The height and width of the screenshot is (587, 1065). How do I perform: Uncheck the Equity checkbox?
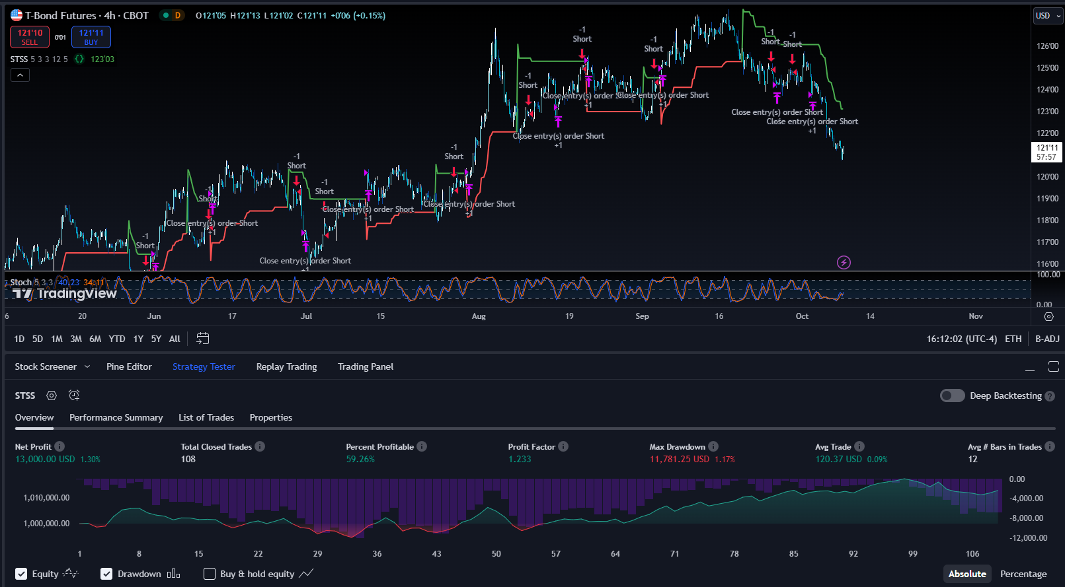point(21,574)
